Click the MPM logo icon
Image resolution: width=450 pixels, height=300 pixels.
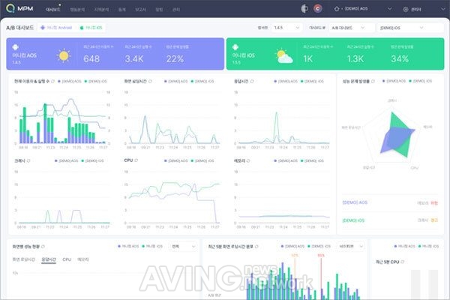tap(10, 8)
